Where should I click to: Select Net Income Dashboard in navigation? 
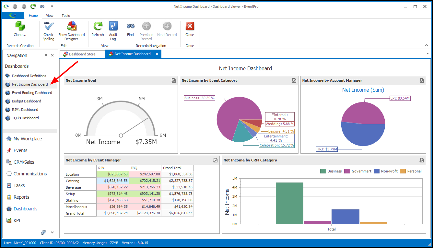(x=30, y=84)
